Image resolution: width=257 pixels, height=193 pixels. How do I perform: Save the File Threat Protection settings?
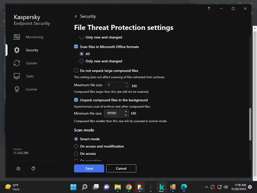coord(89,168)
